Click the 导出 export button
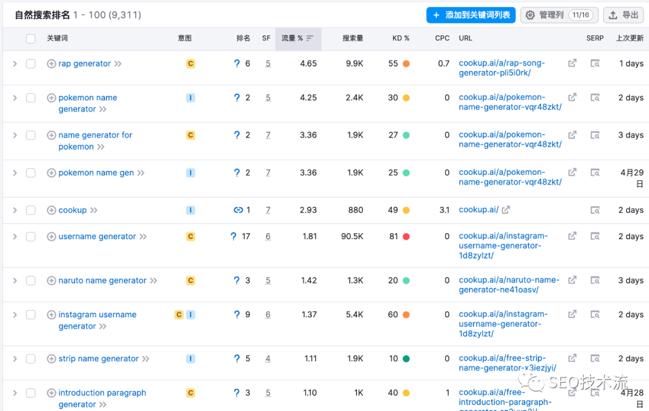The image size is (649, 411). tap(623, 15)
